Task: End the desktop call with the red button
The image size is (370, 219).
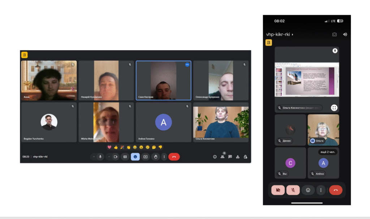Action: point(174,157)
